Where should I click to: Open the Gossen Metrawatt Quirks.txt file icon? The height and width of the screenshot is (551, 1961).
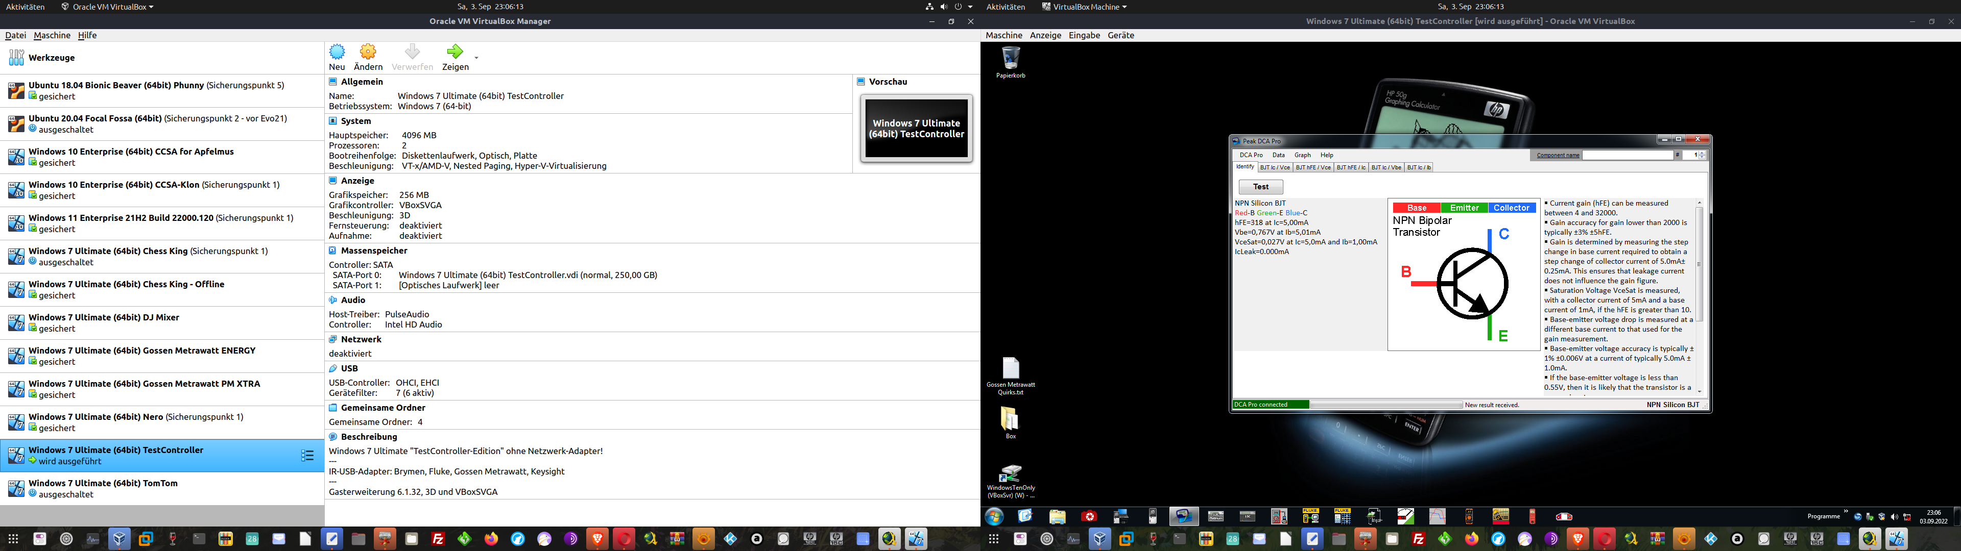coord(1010,368)
